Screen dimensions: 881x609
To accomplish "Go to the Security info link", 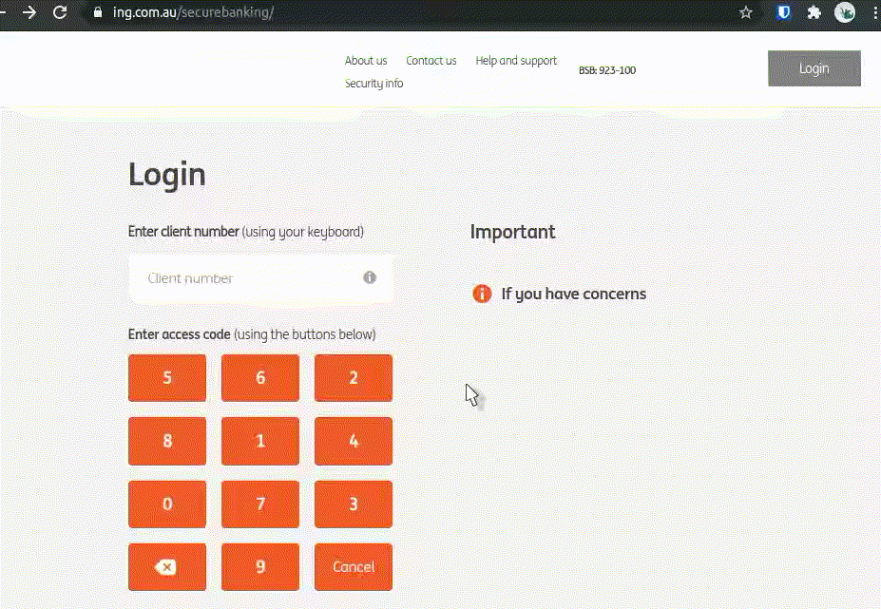I will pyautogui.click(x=373, y=84).
